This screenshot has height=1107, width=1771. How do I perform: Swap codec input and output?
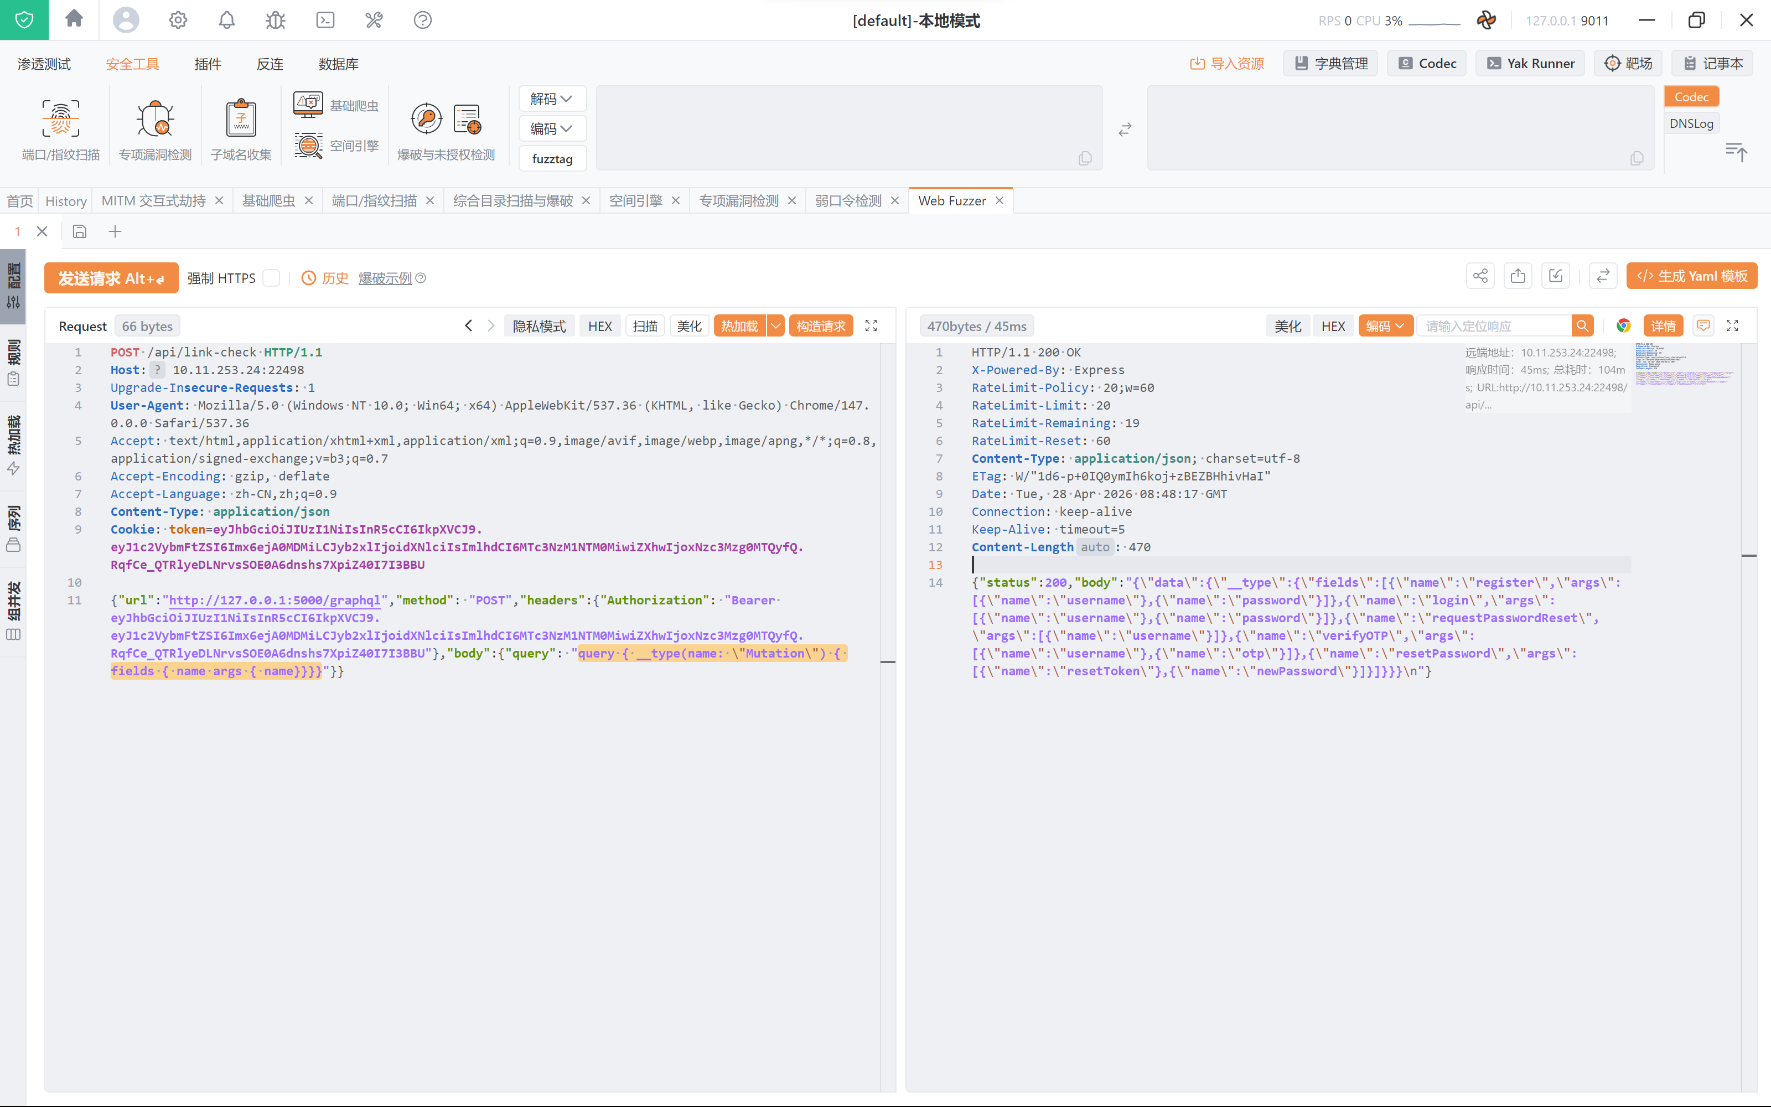pos(1125,130)
